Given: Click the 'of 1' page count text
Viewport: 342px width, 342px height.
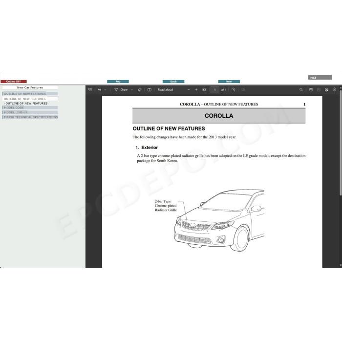Looking at the screenshot, I should click(x=224, y=89).
